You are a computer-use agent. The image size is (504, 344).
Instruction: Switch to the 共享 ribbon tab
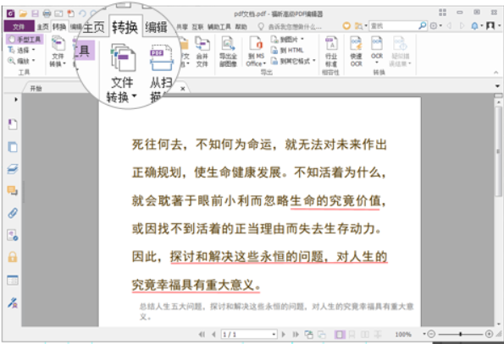182,26
